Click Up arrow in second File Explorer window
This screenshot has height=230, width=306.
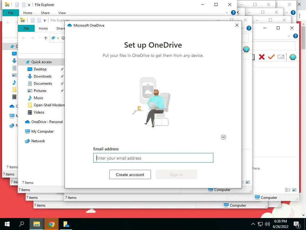click(45, 38)
